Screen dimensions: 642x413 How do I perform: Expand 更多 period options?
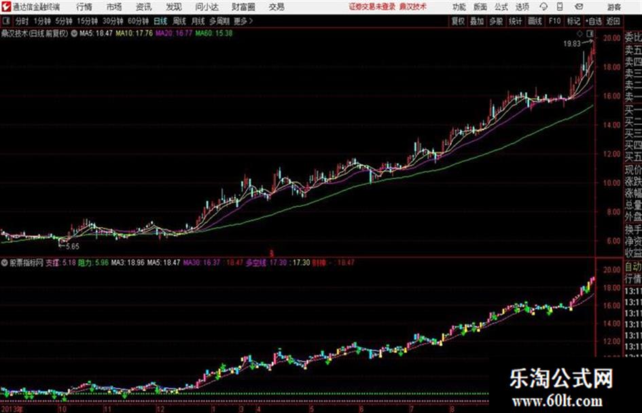(x=243, y=21)
